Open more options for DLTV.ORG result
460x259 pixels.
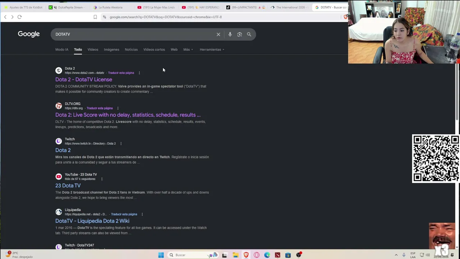[x=118, y=108]
